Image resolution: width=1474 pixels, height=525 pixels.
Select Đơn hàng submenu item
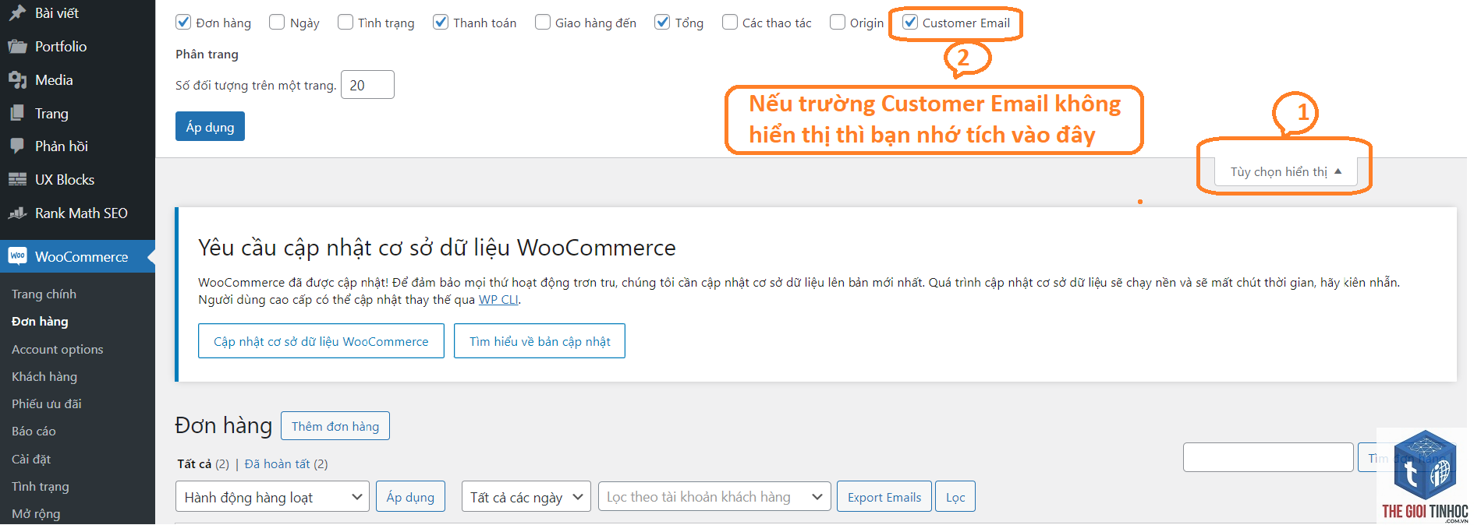coord(40,322)
